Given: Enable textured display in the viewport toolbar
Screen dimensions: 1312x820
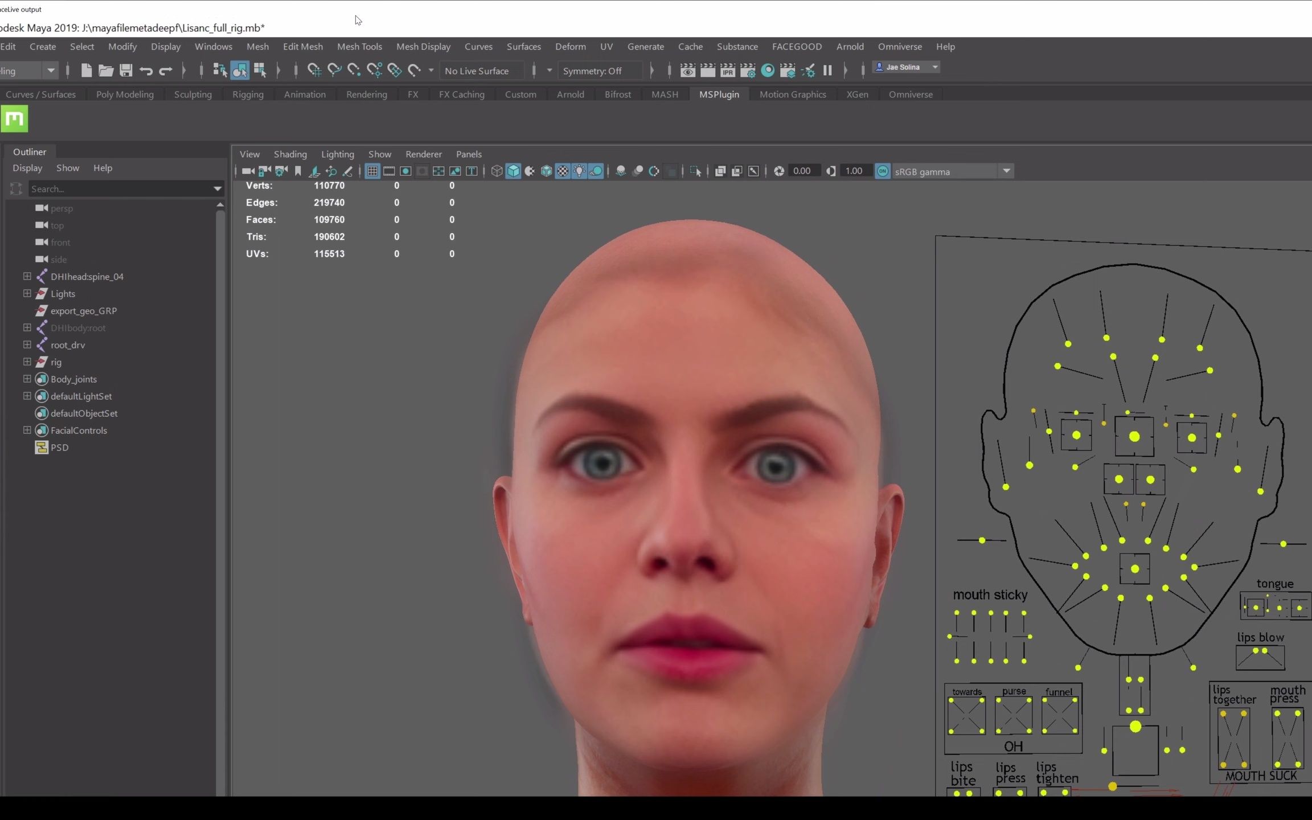Looking at the screenshot, I should pyautogui.click(x=563, y=171).
